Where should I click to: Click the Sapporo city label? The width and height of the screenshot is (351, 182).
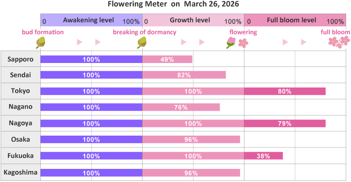pyautogui.click(x=21, y=59)
